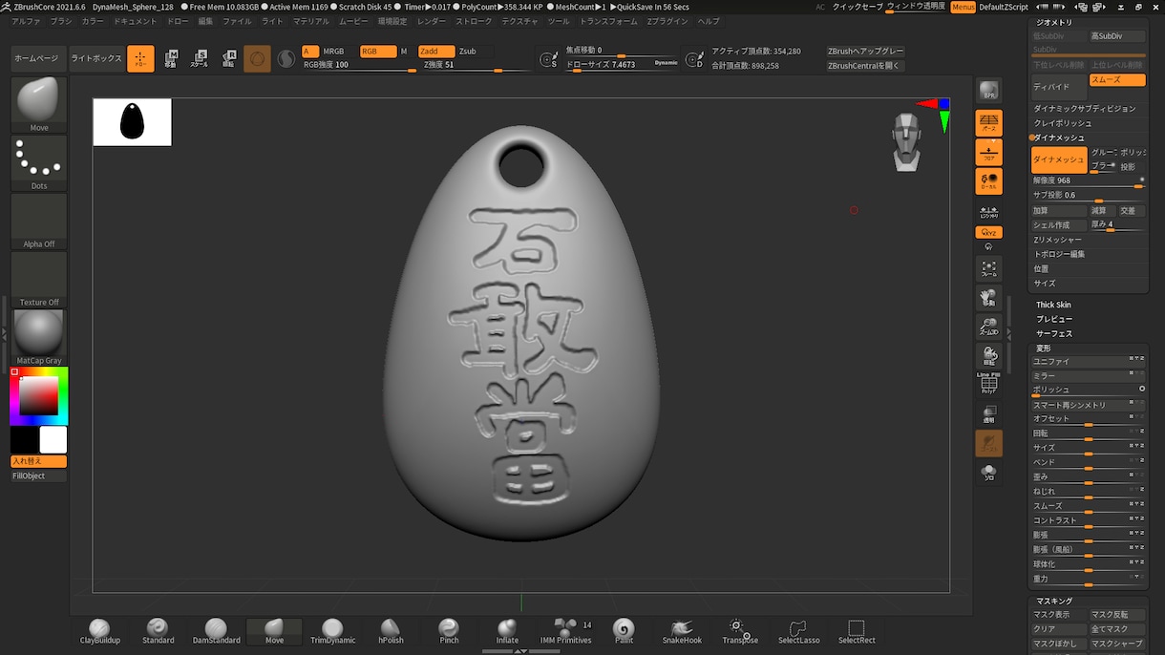Toggle the Smooth (スムーズ) option under Divide
This screenshot has height=655, width=1165.
point(1117,80)
